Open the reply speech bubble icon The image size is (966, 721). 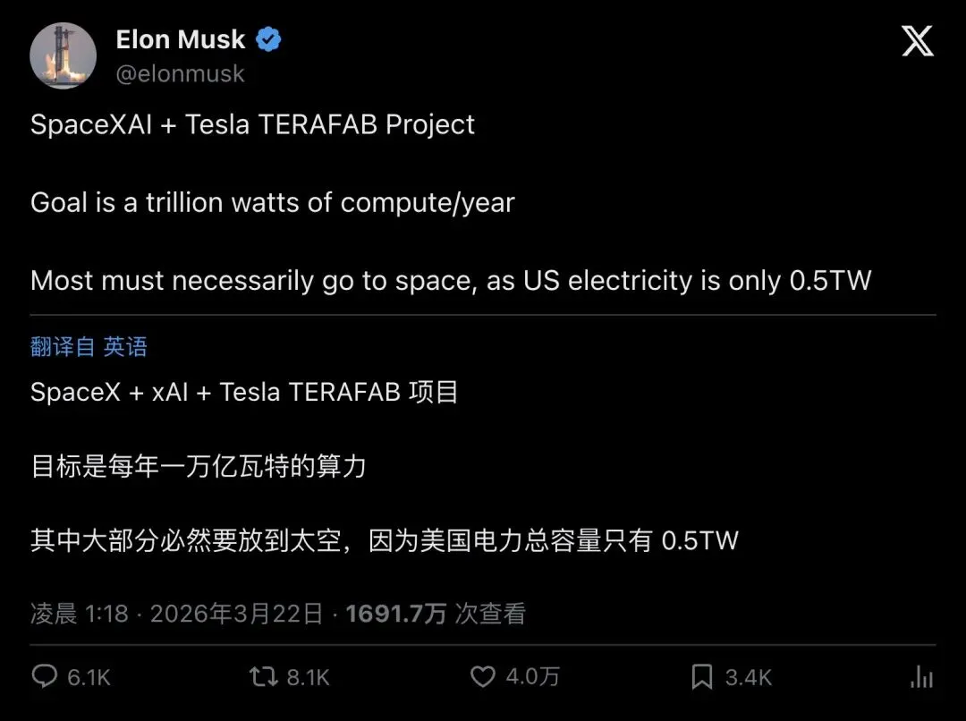(45, 676)
